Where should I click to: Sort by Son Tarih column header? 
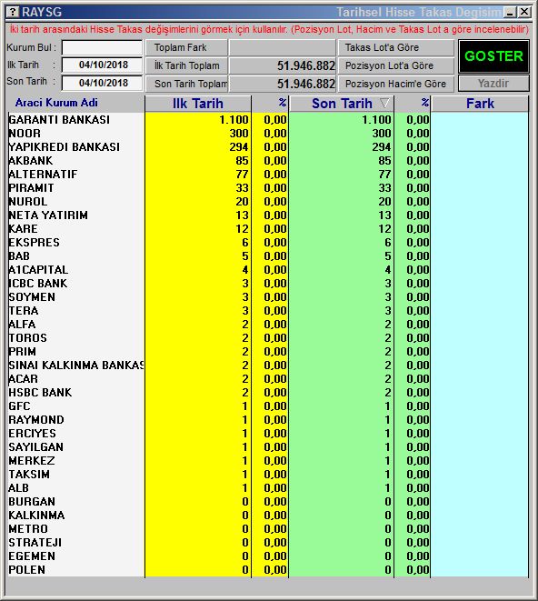[342, 104]
